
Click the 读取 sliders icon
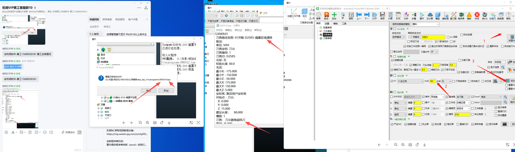click(351, 16)
